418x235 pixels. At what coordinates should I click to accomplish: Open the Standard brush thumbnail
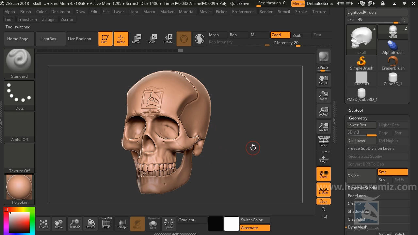[x=19, y=64]
